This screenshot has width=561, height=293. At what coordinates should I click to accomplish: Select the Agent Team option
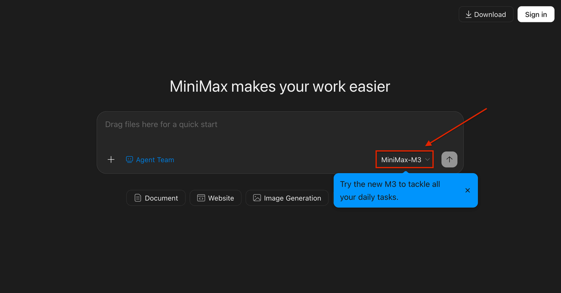pos(150,160)
